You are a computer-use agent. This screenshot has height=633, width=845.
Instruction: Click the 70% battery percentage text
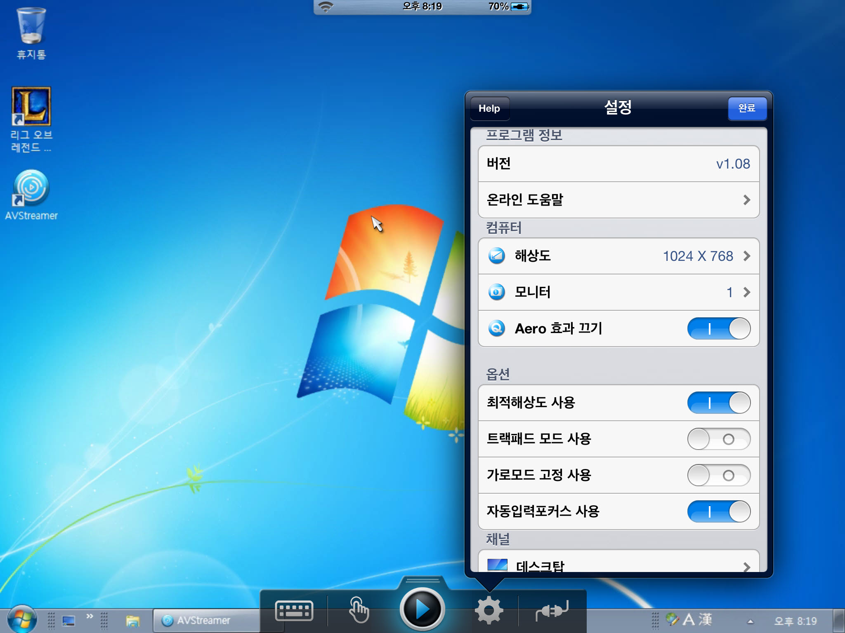click(498, 6)
